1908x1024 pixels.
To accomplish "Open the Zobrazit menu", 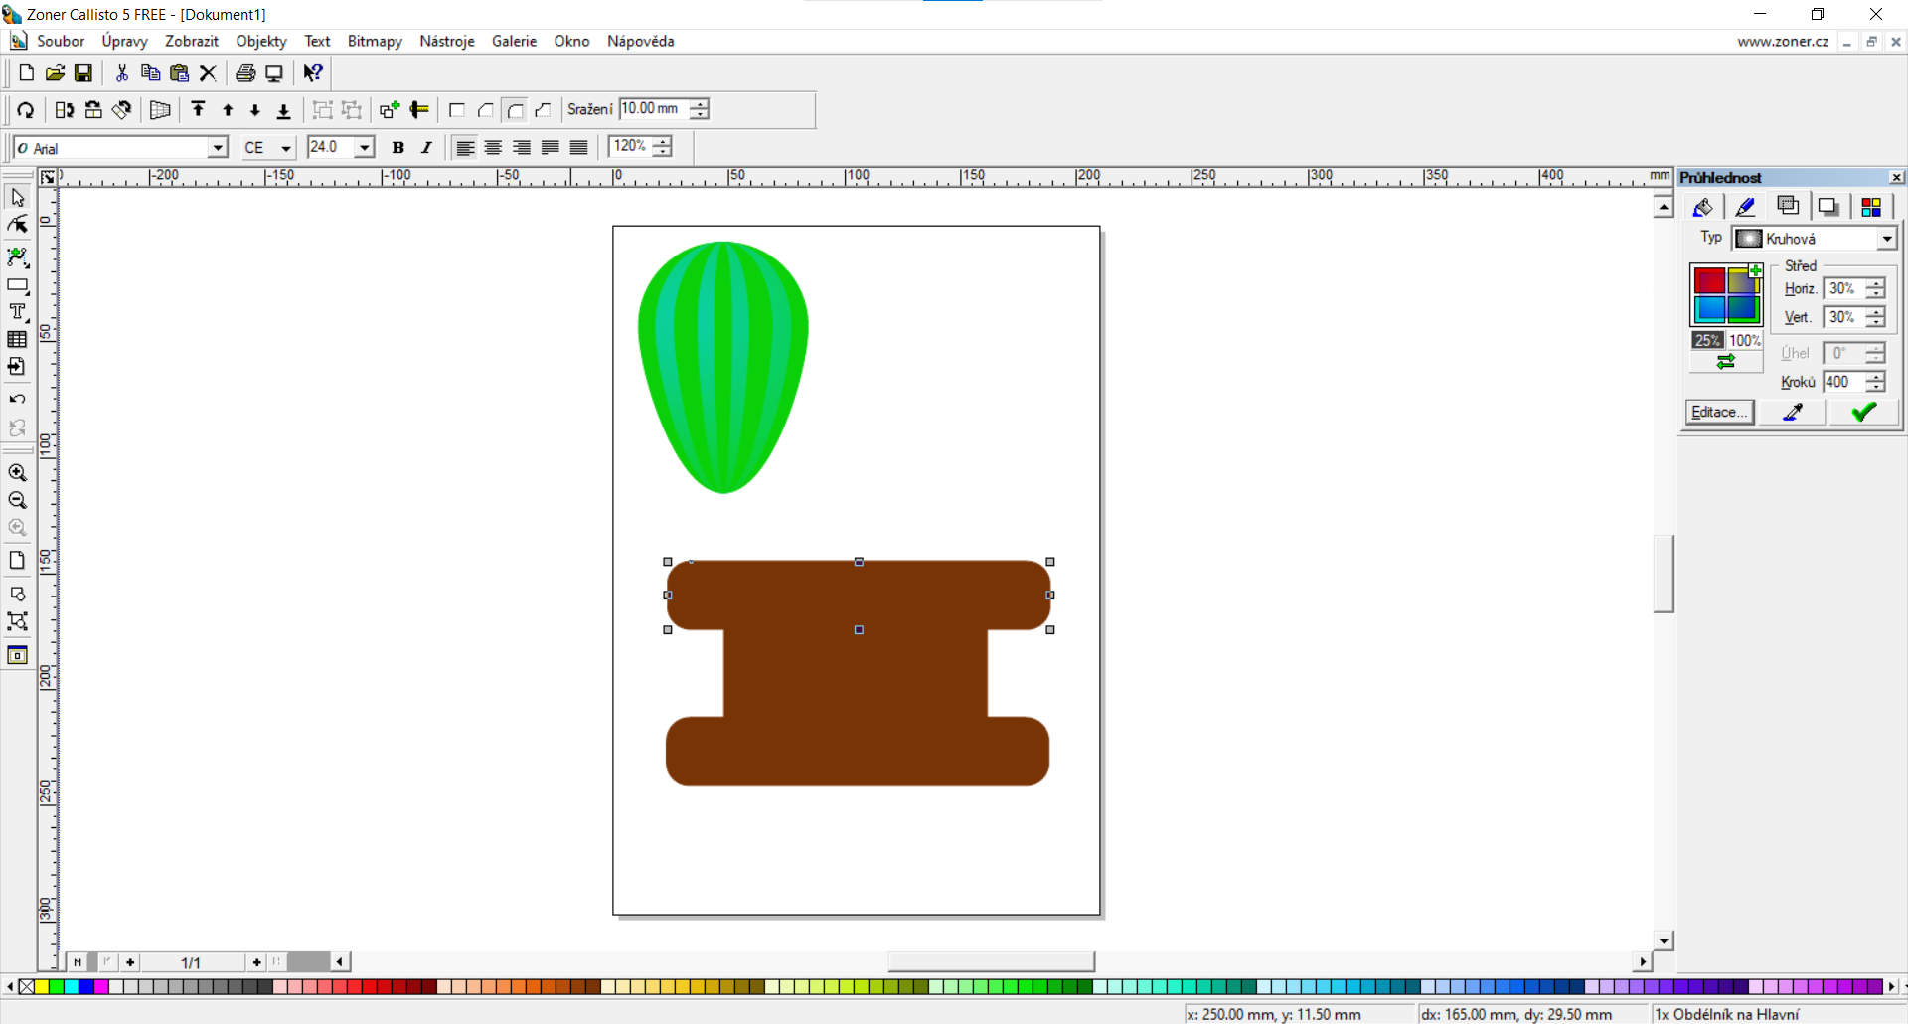I will [192, 41].
